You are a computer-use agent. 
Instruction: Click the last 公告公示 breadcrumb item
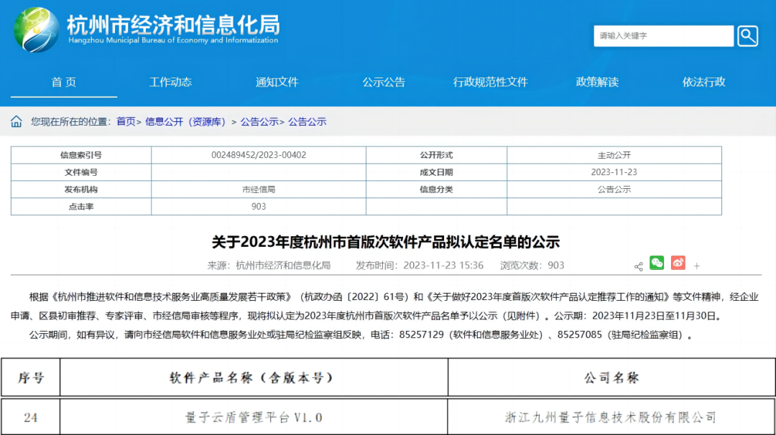(x=308, y=122)
